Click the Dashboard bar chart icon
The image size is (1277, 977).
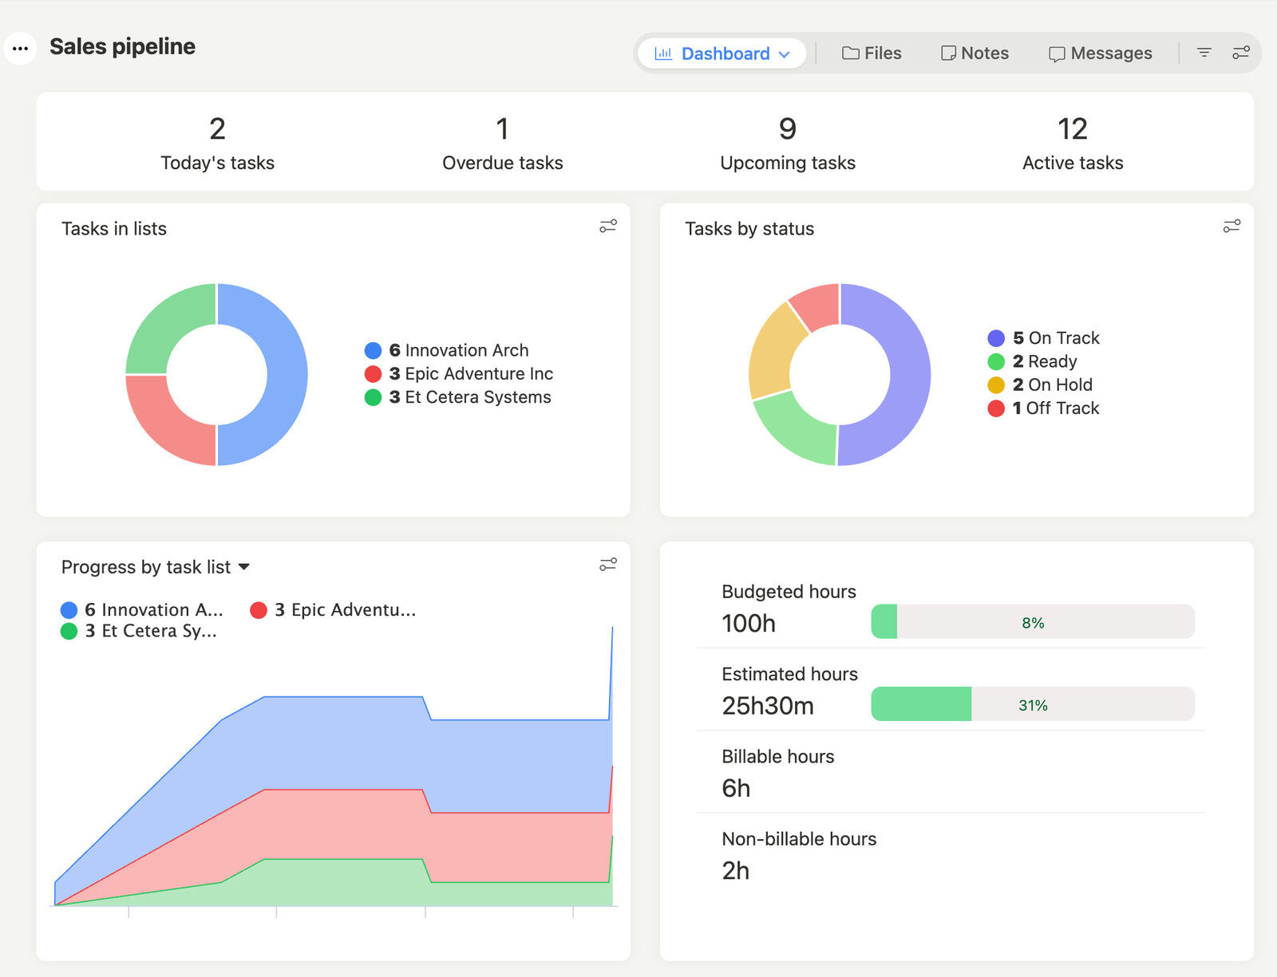coord(663,53)
